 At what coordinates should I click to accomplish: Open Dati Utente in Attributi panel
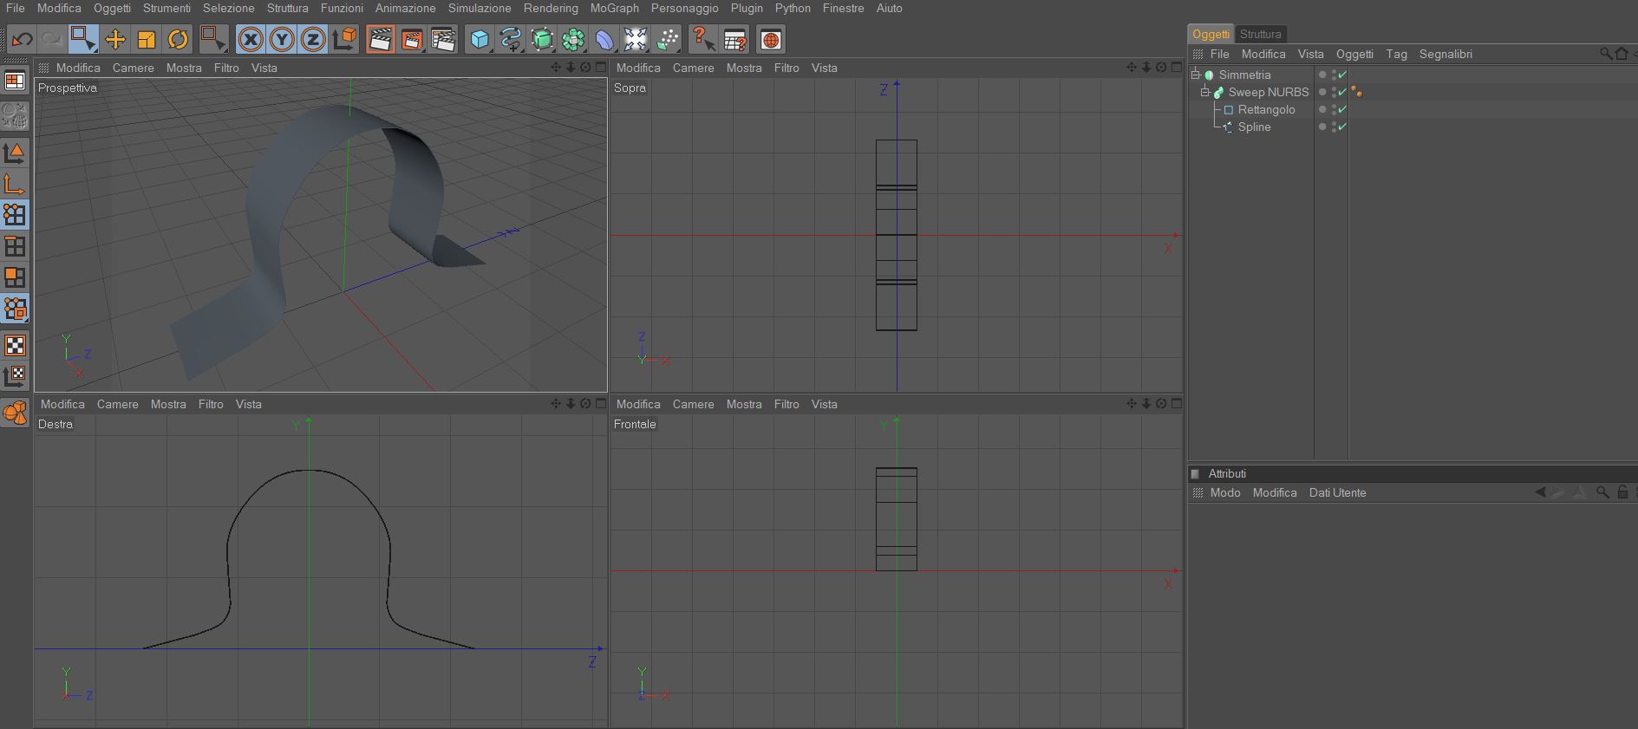coord(1337,492)
